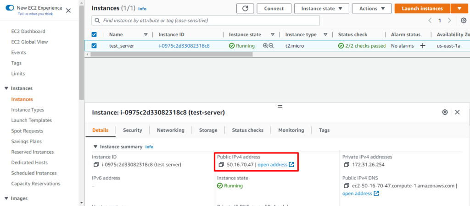Open Launch Templates in sidebar
Image resolution: width=470 pixels, height=206 pixels.
pos(32,120)
